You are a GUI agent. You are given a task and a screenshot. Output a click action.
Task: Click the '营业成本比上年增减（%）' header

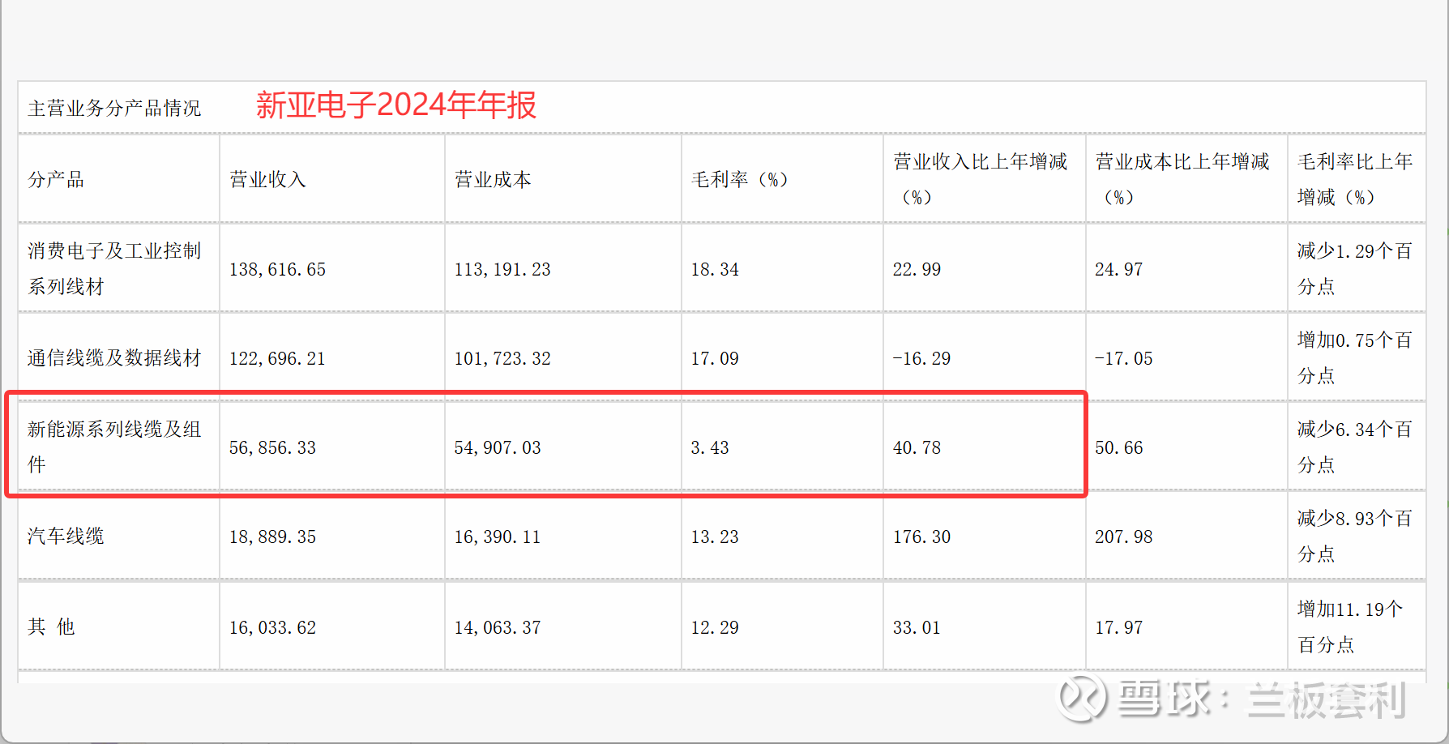[1182, 179]
